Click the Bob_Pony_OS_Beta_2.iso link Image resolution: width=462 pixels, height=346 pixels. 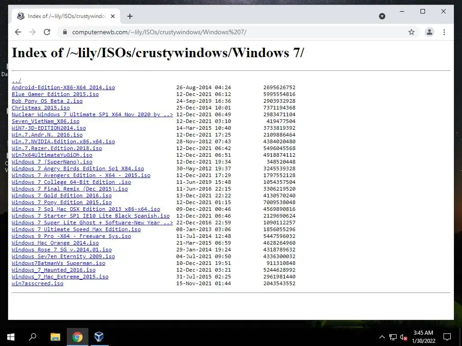(47, 101)
